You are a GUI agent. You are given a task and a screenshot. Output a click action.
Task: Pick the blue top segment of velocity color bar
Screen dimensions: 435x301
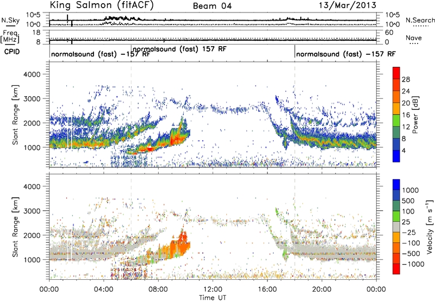click(396, 185)
